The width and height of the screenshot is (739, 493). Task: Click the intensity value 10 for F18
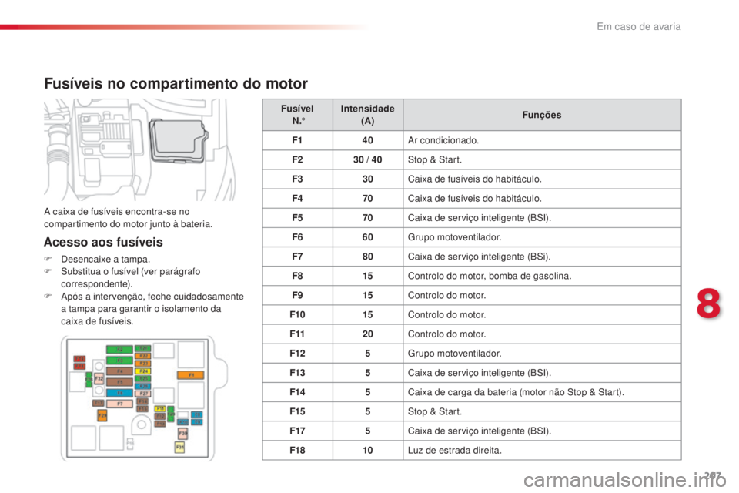pyautogui.click(x=368, y=450)
